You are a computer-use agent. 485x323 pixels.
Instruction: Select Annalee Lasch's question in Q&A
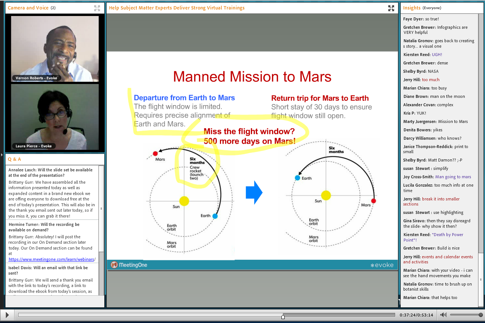[50, 172]
